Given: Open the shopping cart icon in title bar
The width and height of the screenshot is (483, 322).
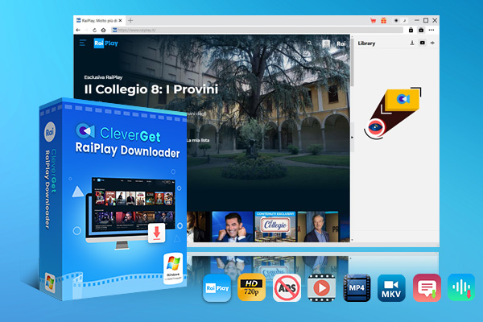Looking at the screenshot, I should point(373,21).
